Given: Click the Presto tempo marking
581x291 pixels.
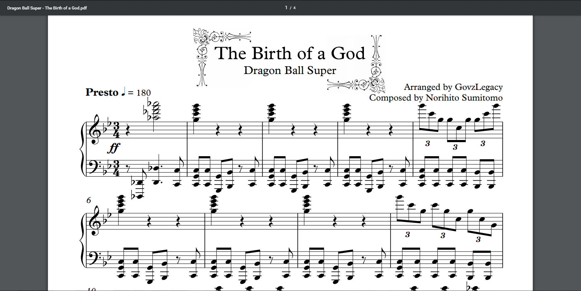Looking at the screenshot, I should point(102,92).
